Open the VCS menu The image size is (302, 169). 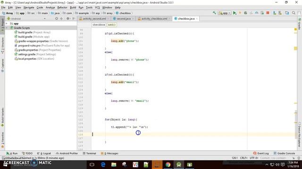coord(97,8)
